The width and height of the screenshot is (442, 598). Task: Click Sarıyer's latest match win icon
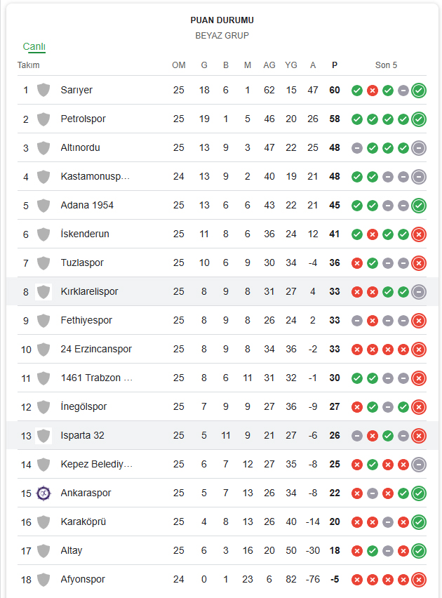click(x=419, y=91)
